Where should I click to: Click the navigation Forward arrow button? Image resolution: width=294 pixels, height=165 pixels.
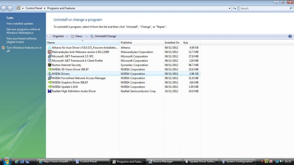pos(10,8)
